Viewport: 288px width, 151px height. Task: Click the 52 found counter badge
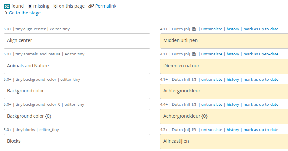[x=7, y=6]
